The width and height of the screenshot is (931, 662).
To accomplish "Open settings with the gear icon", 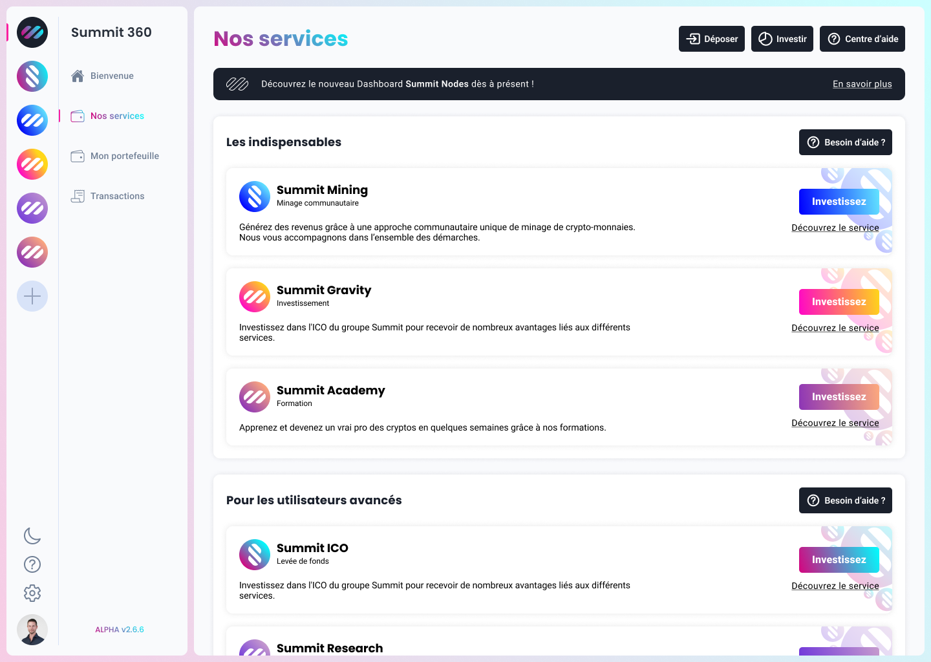I will pos(32,593).
